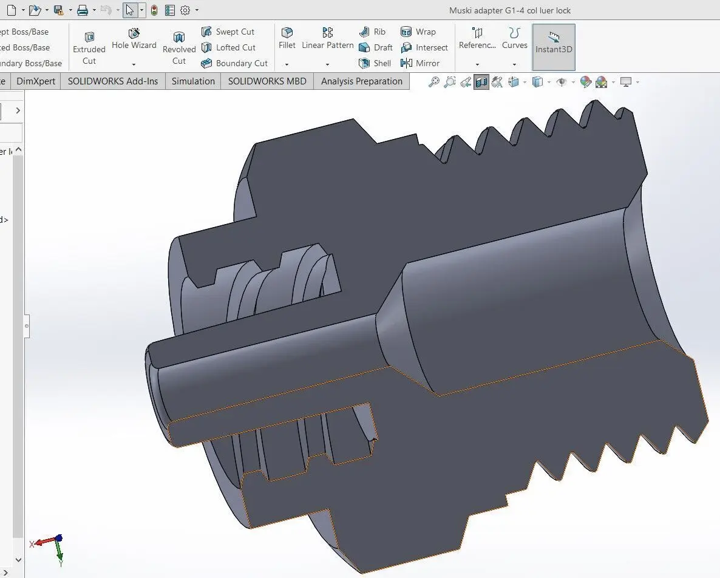The height and width of the screenshot is (578, 720).
Task: Apply the Shell feature
Action: click(x=375, y=63)
